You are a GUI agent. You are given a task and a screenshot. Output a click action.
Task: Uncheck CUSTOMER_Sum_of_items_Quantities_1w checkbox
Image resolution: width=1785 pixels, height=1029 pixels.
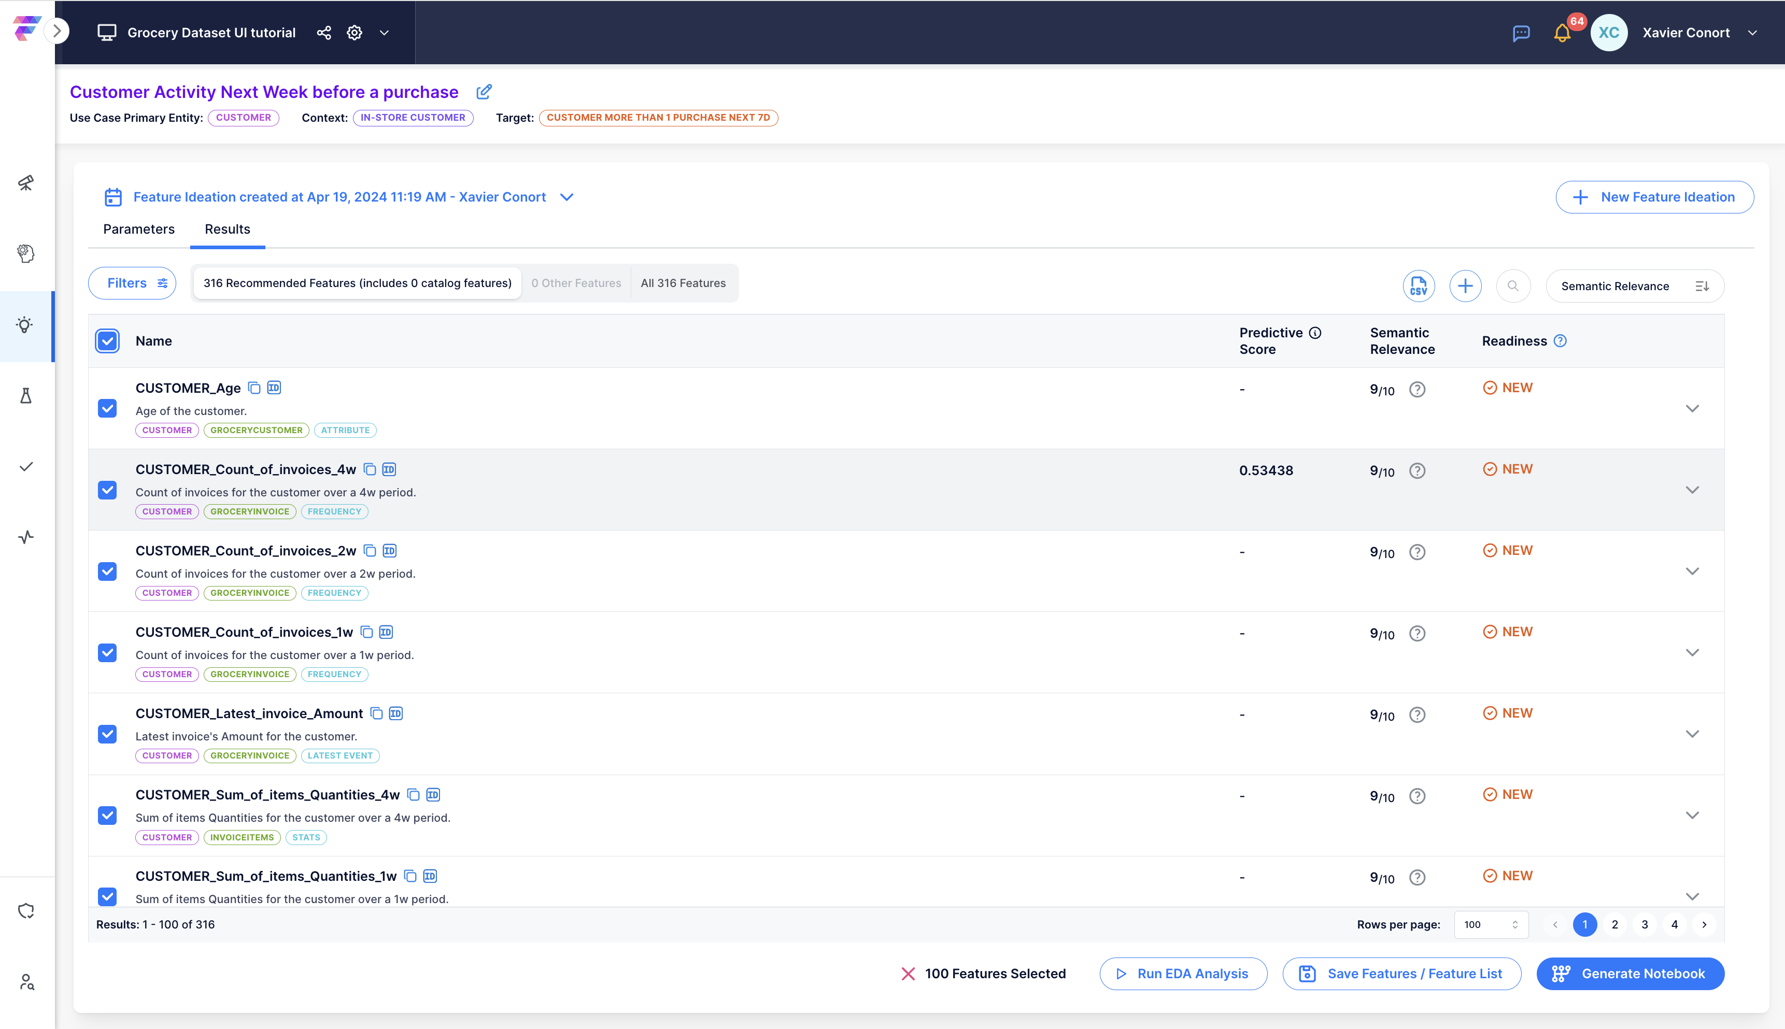click(x=107, y=896)
